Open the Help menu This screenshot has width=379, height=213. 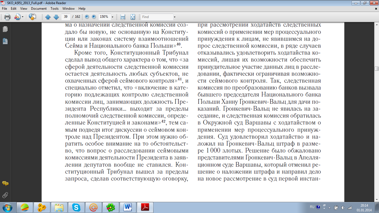coord(82,9)
